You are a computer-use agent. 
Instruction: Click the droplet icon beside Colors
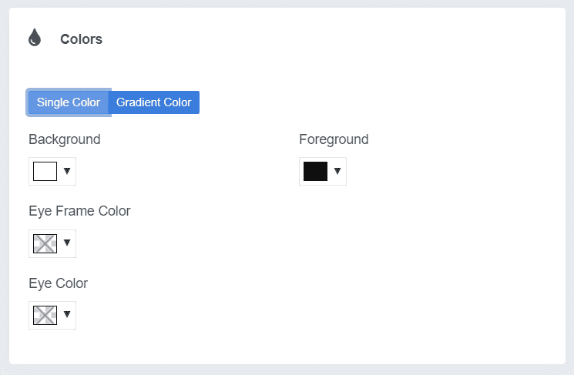tap(35, 38)
